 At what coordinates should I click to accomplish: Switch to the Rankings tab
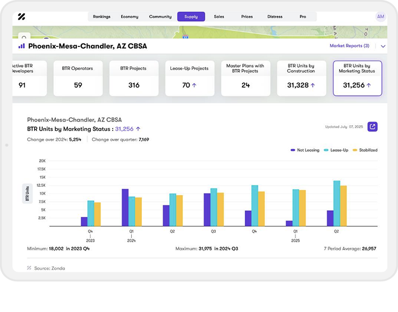101,17
